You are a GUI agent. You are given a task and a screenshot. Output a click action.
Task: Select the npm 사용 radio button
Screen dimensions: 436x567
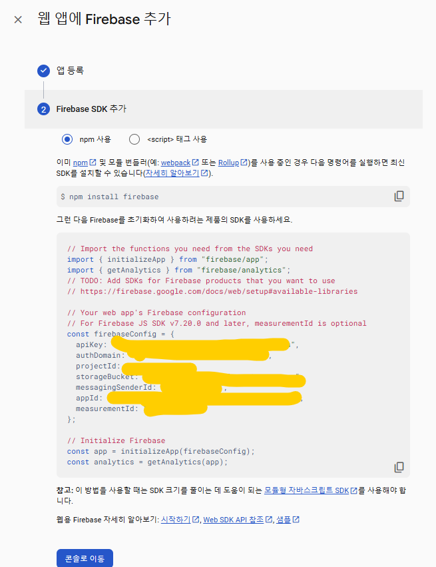pos(67,139)
